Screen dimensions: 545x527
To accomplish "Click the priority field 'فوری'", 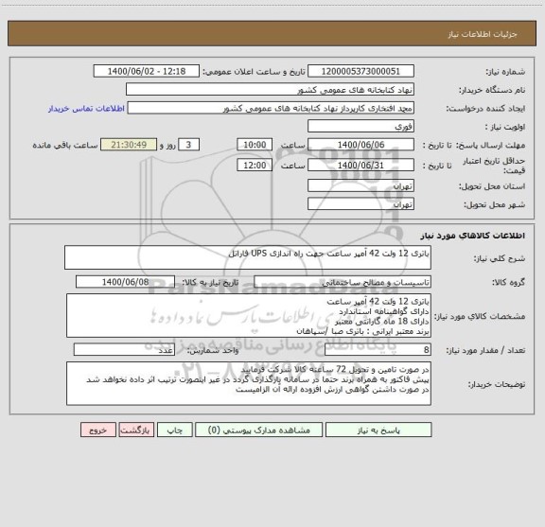I will pyautogui.click(x=360, y=126).
